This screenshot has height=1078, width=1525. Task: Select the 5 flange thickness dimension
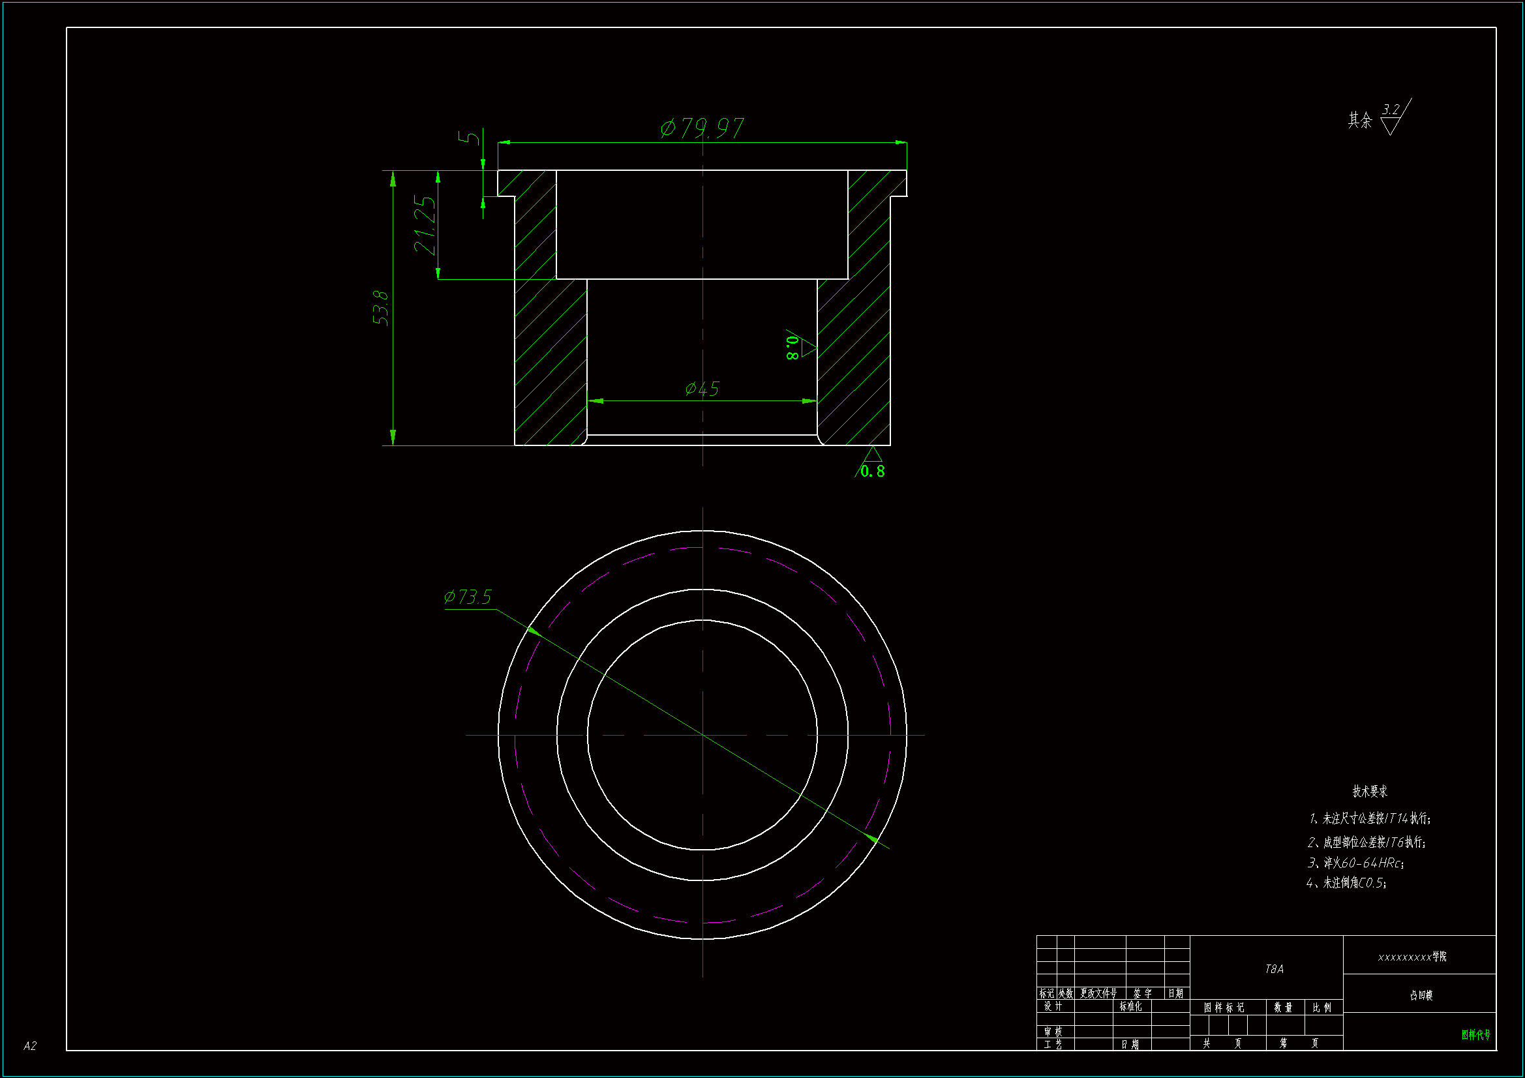[470, 138]
